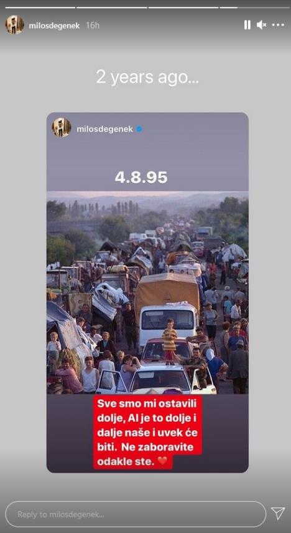This screenshot has height=533, width=291.
Task: Jump to the third story progress segment
Action: click(183, 7)
